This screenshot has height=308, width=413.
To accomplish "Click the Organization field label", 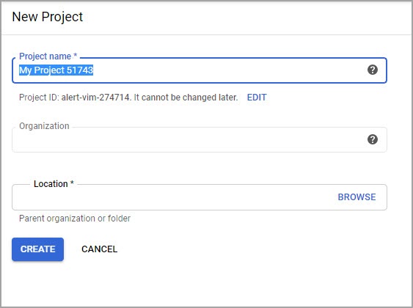I will click(44, 126).
